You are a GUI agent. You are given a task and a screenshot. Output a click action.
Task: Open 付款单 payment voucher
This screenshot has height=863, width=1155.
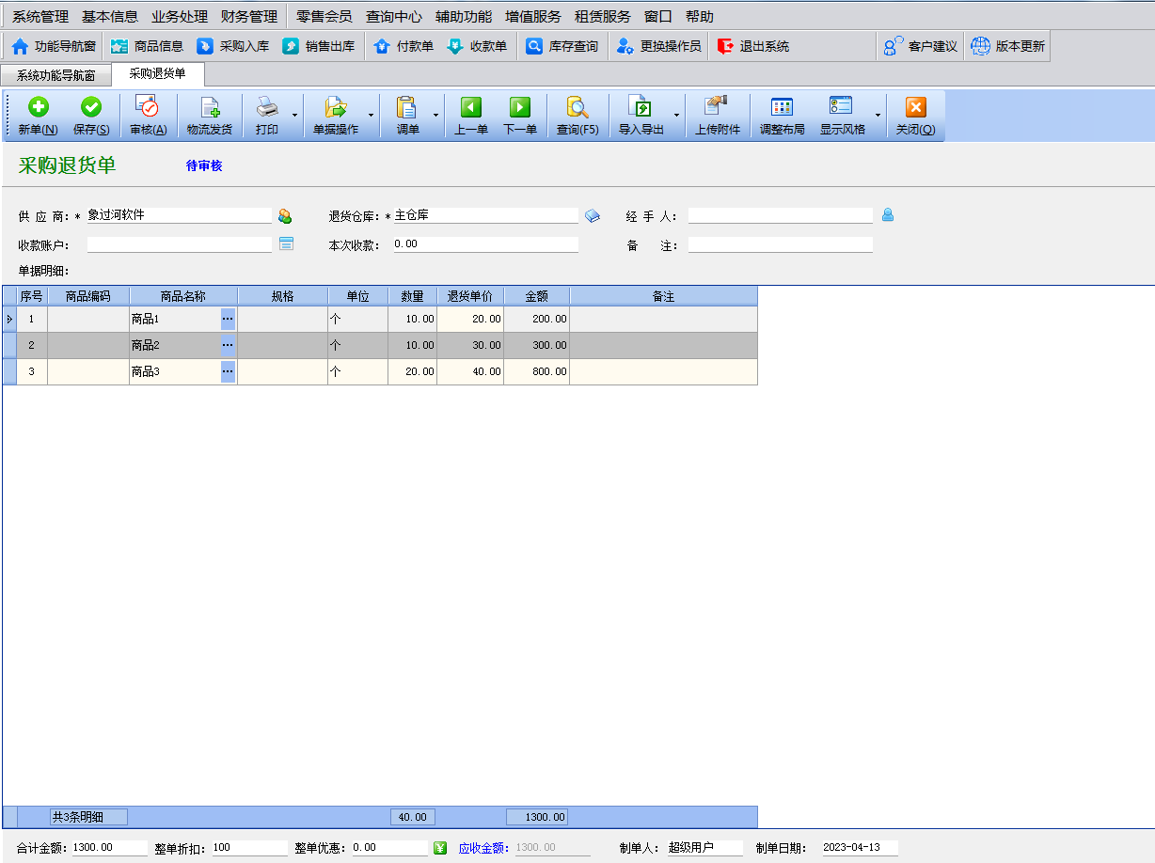click(403, 46)
